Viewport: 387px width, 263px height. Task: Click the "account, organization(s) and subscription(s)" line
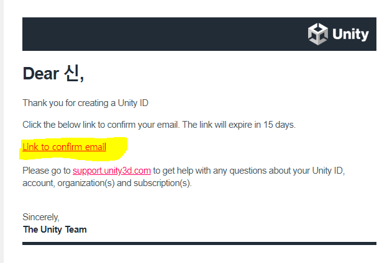click(107, 183)
